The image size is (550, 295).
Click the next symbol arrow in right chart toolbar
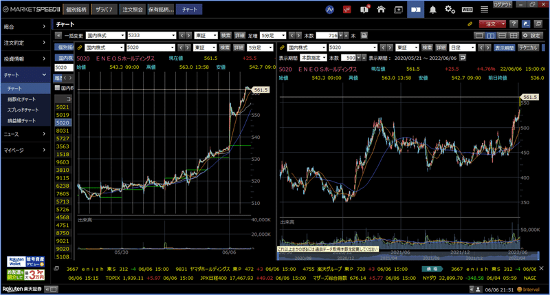point(390,47)
